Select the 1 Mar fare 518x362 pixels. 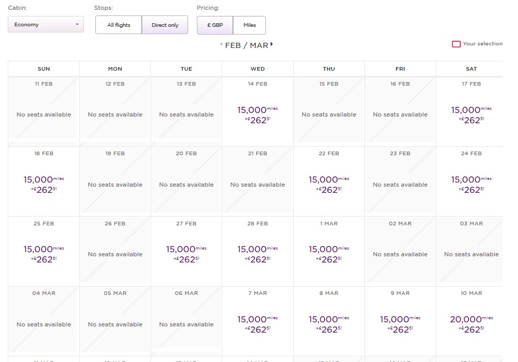329,254
